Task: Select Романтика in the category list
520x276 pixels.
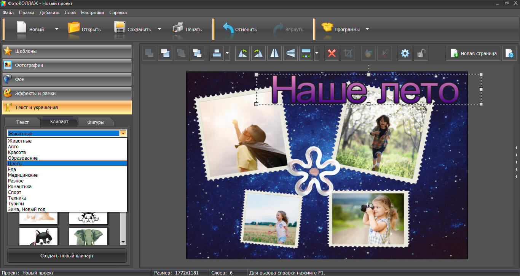Action: tap(67, 187)
